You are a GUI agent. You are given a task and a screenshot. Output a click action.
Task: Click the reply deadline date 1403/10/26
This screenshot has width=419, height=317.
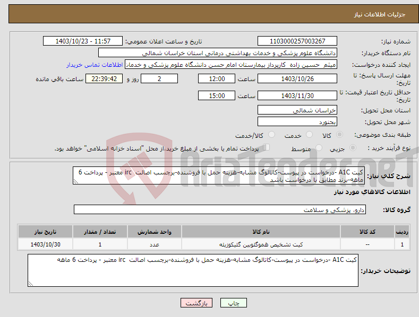pyautogui.click(x=297, y=78)
